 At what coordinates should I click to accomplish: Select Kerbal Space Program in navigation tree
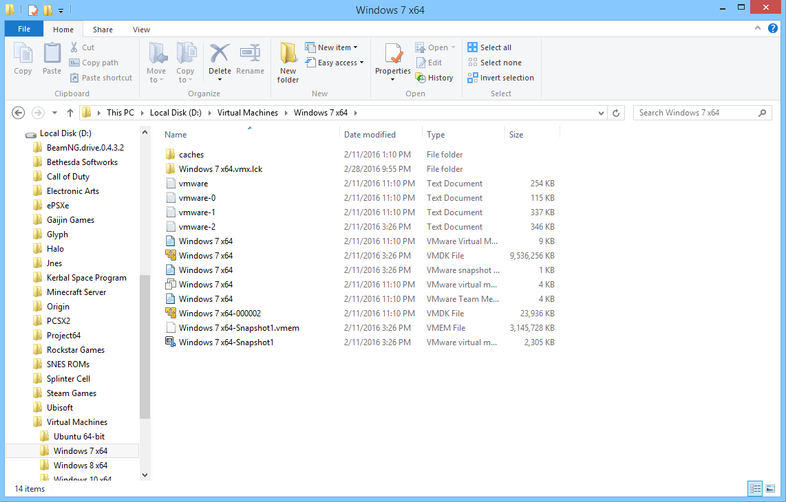tap(86, 278)
